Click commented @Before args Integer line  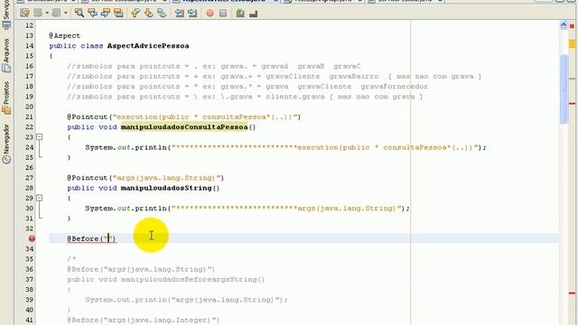[x=143, y=320]
